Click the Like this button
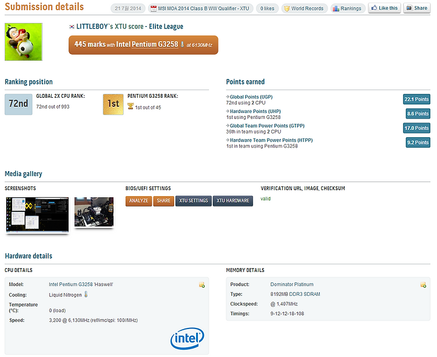This screenshot has height=357, width=437. click(x=384, y=8)
